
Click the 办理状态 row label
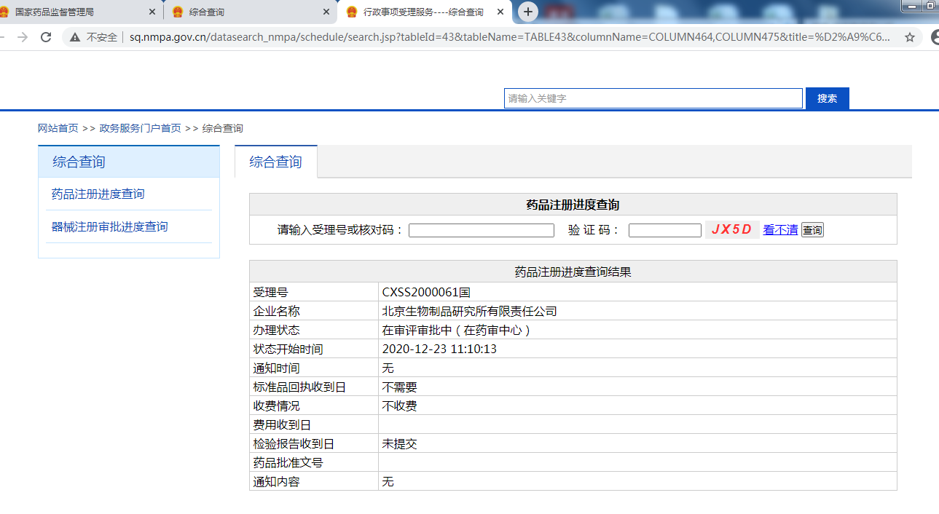pyautogui.click(x=276, y=330)
